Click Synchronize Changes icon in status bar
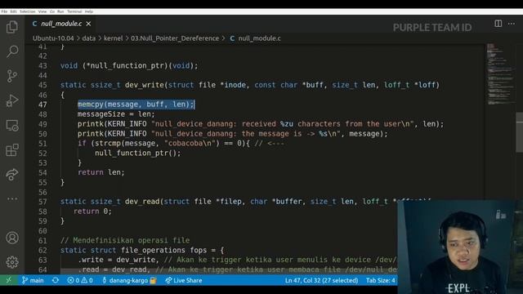This screenshot has height=294, width=523. tap(56, 280)
